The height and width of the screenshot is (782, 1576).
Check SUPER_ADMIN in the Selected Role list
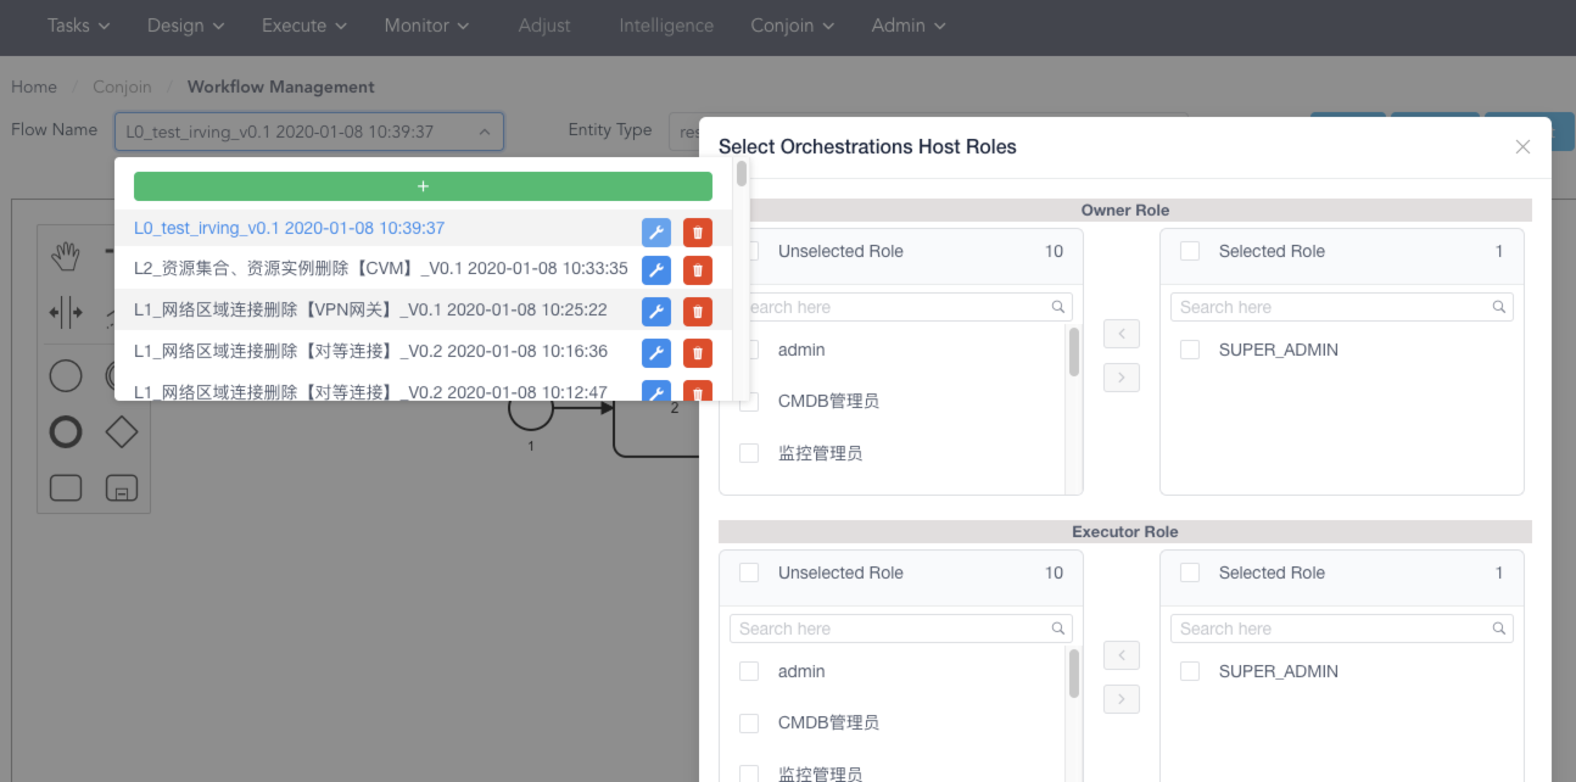pos(1189,350)
